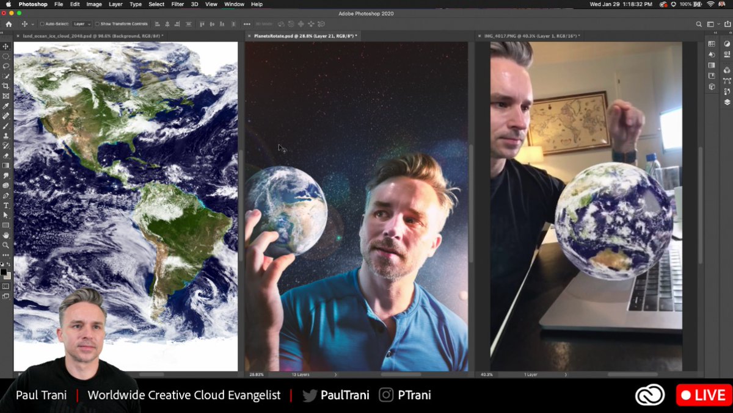The image size is (733, 413).
Task: Select the History Brush tool
Action: tap(6, 146)
